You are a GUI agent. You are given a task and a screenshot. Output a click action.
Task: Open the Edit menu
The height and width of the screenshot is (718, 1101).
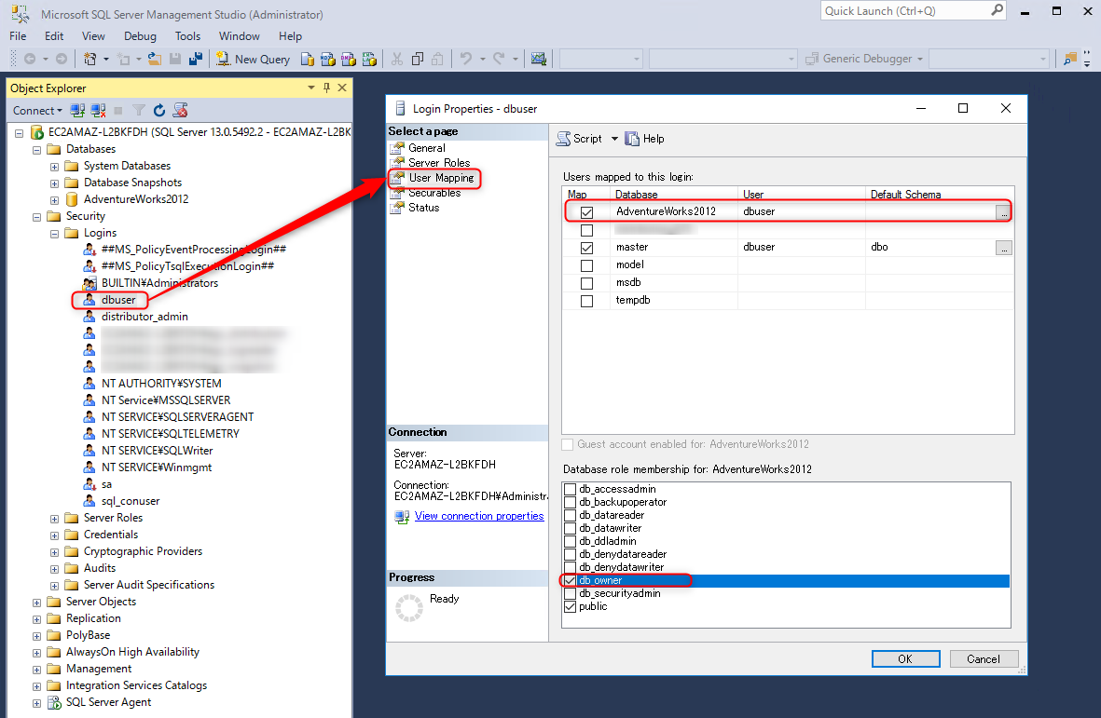53,35
